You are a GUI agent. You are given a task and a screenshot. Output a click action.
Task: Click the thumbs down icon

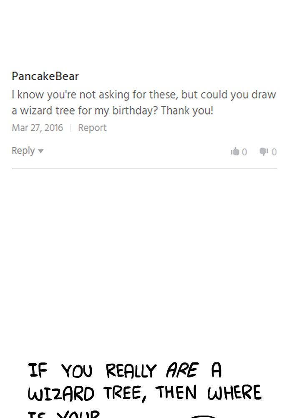click(264, 152)
